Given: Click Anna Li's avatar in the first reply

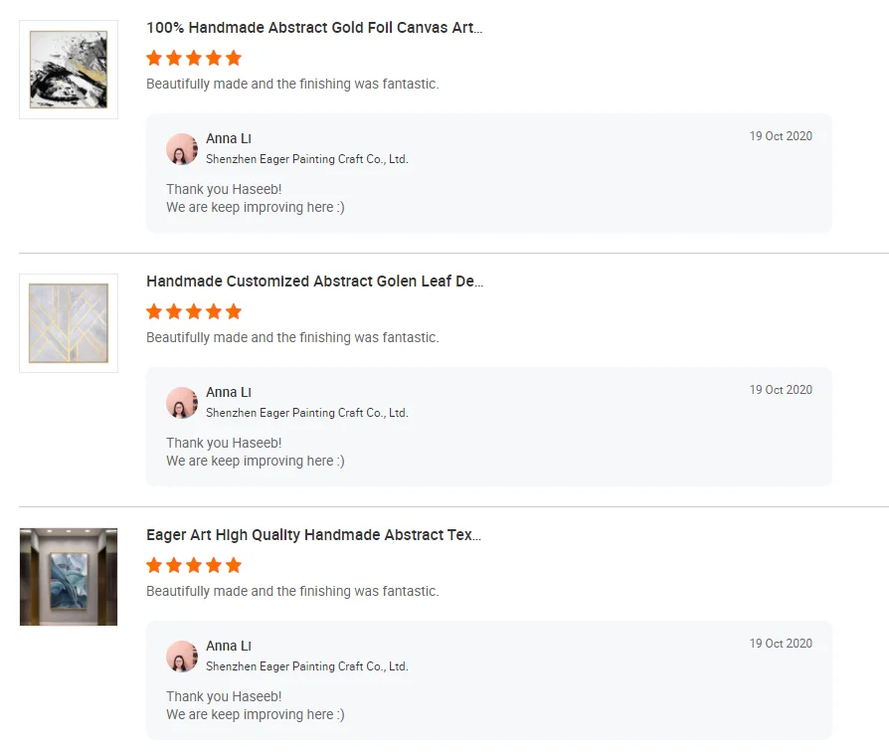Looking at the screenshot, I should pyautogui.click(x=182, y=149).
